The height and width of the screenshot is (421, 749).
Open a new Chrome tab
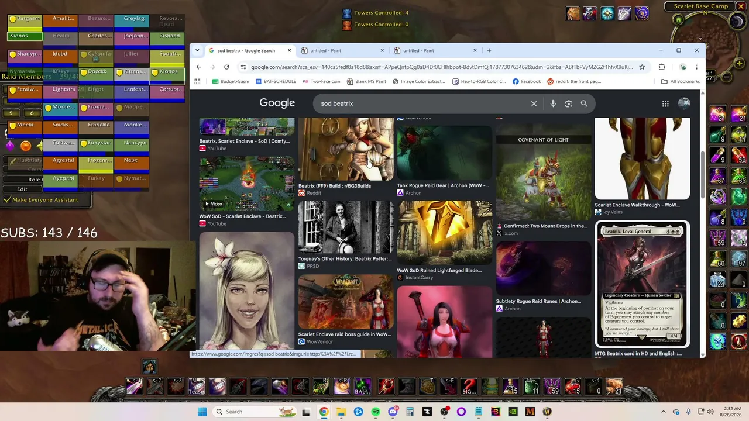[489, 50]
